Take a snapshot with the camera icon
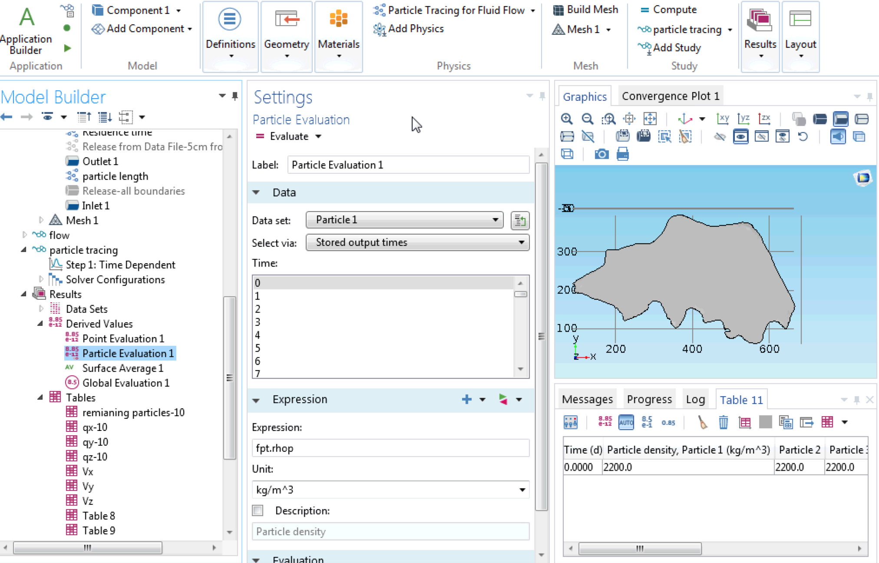The height and width of the screenshot is (563, 879). (x=601, y=154)
